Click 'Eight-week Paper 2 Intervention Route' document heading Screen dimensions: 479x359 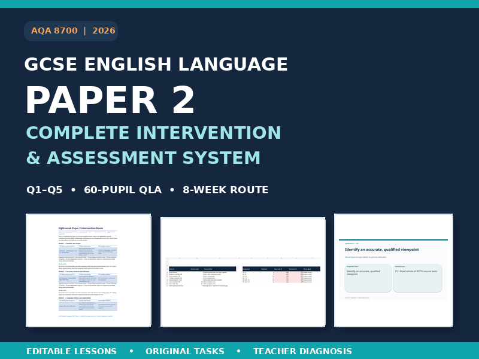pyautogui.click(x=81, y=228)
